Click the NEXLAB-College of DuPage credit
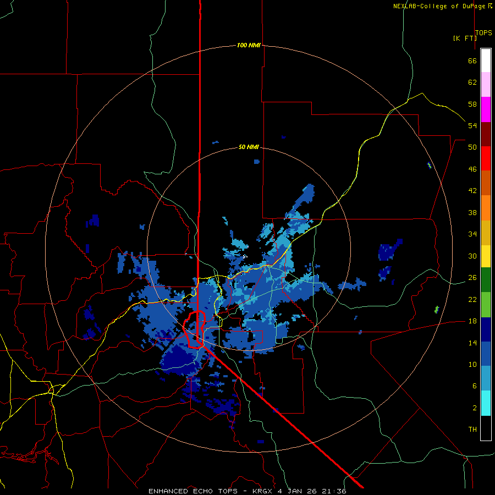 441,6
